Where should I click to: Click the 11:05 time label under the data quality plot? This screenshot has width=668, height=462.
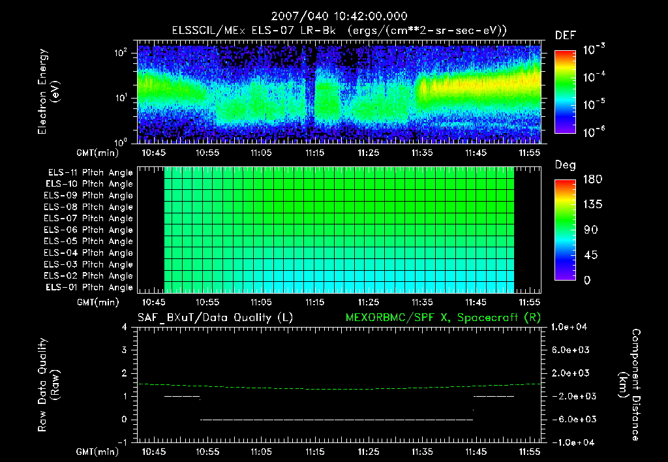[x=261, y=452]
